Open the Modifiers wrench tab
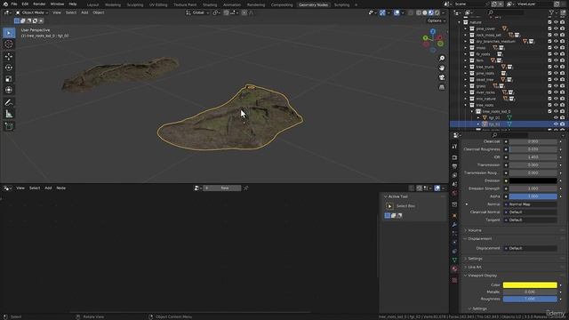The image size is (569, 320). (x=454, y=225)
